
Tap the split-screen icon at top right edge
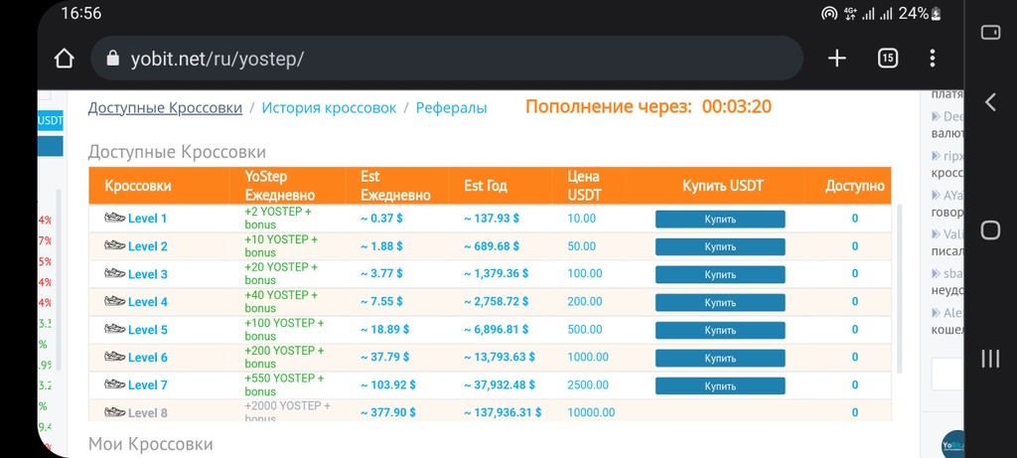[990, 33]
